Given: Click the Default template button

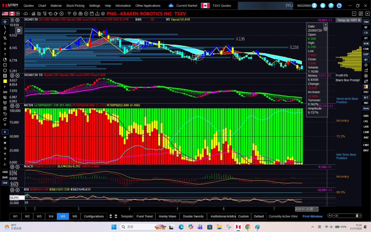Looking at the screenshot, I should [x=259, y=216].
